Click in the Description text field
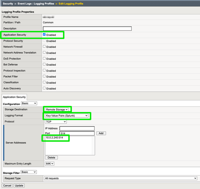 [87, 29]
